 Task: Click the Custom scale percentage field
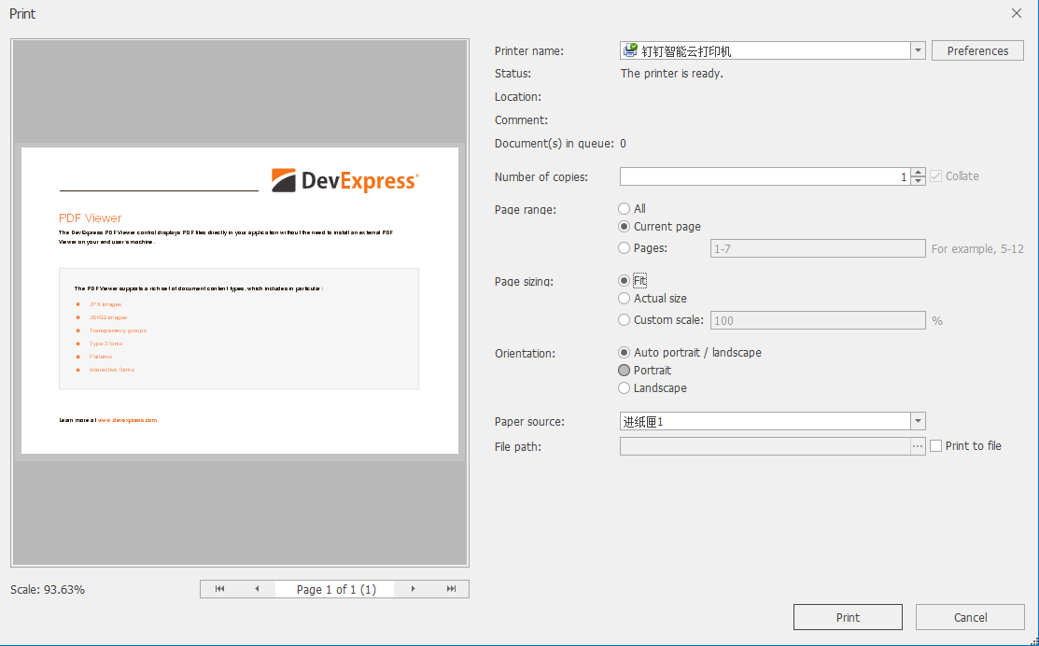[x=818, y=319]
